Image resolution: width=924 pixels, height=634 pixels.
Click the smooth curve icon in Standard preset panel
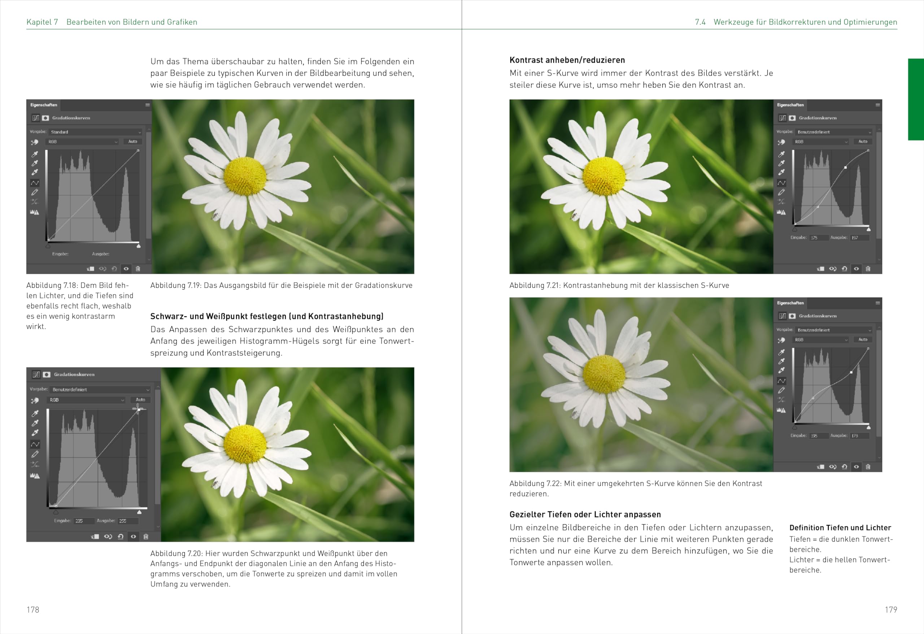[35, 202]
